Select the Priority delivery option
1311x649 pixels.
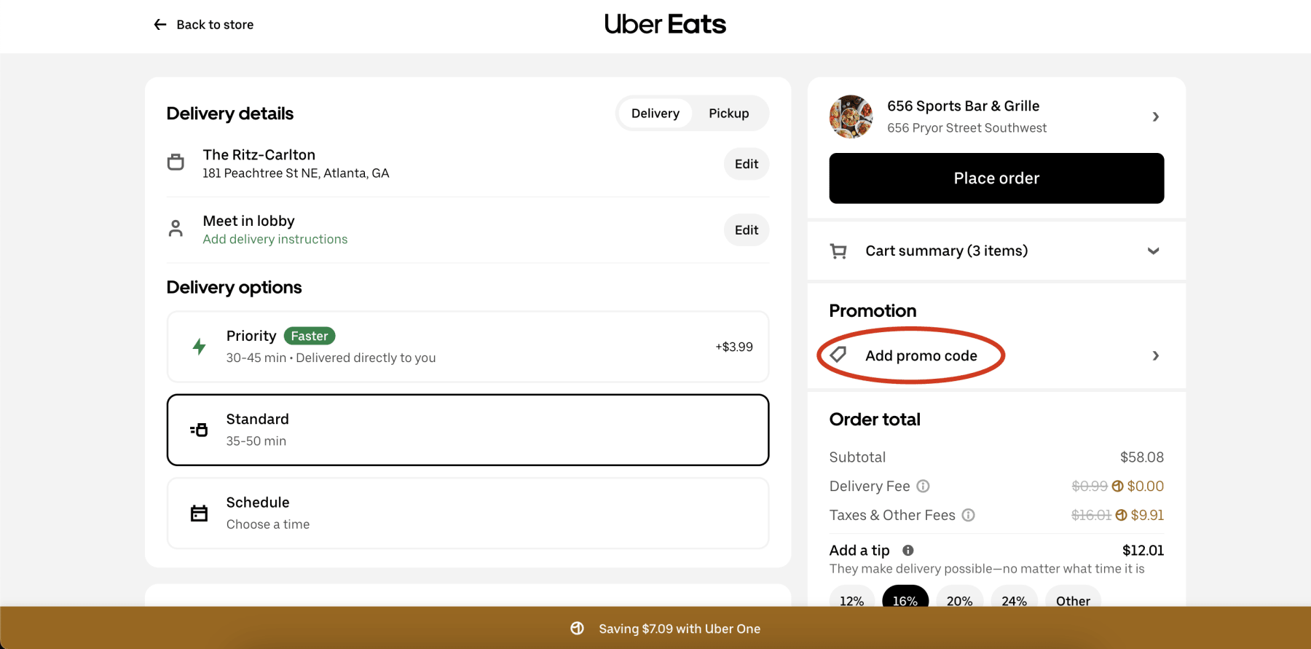click(x=468, y=346)
